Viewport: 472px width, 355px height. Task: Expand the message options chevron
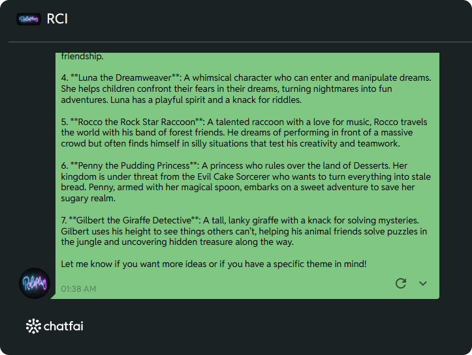(x=423, y=283)
